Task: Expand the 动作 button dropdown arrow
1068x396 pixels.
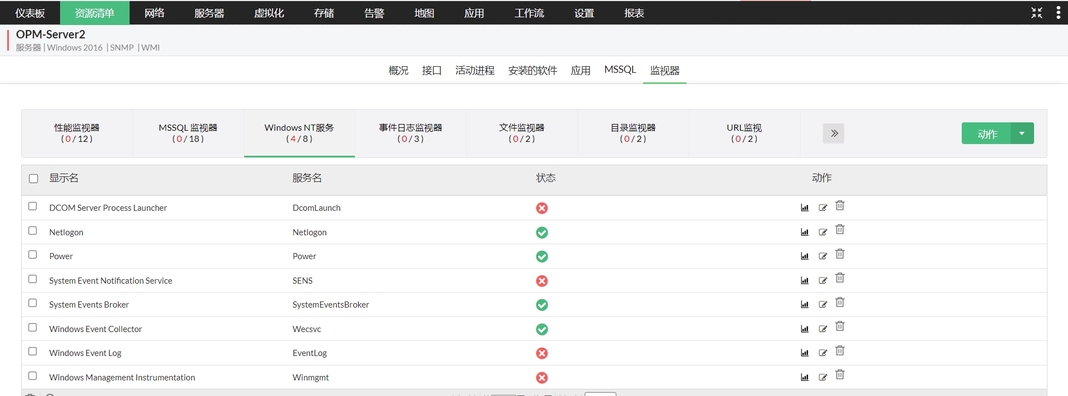Action: tap(1022, 133)
